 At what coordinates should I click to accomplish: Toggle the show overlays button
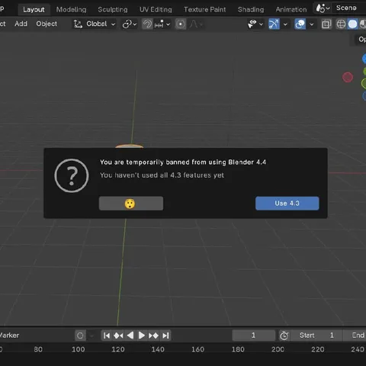coord(300,24)
